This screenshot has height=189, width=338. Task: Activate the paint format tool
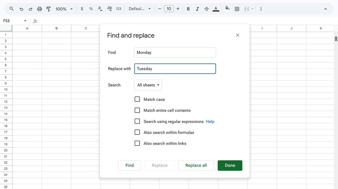[49, 9]
